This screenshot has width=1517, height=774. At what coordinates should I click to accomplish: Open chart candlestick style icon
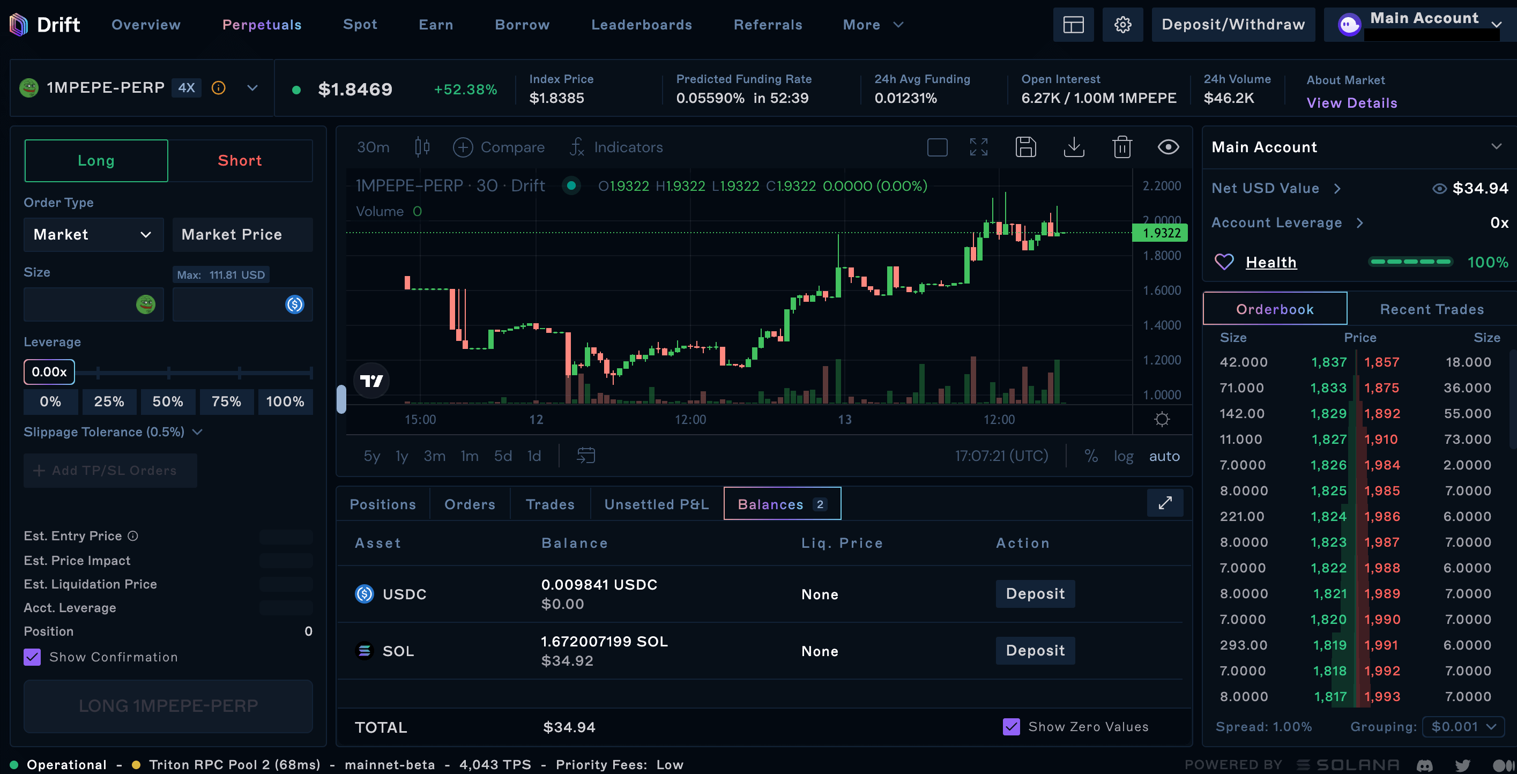[x=422, y=147]
